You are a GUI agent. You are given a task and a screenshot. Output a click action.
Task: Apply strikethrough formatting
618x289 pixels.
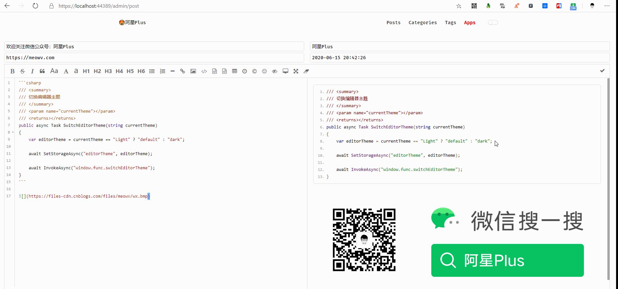pos(22,71)
